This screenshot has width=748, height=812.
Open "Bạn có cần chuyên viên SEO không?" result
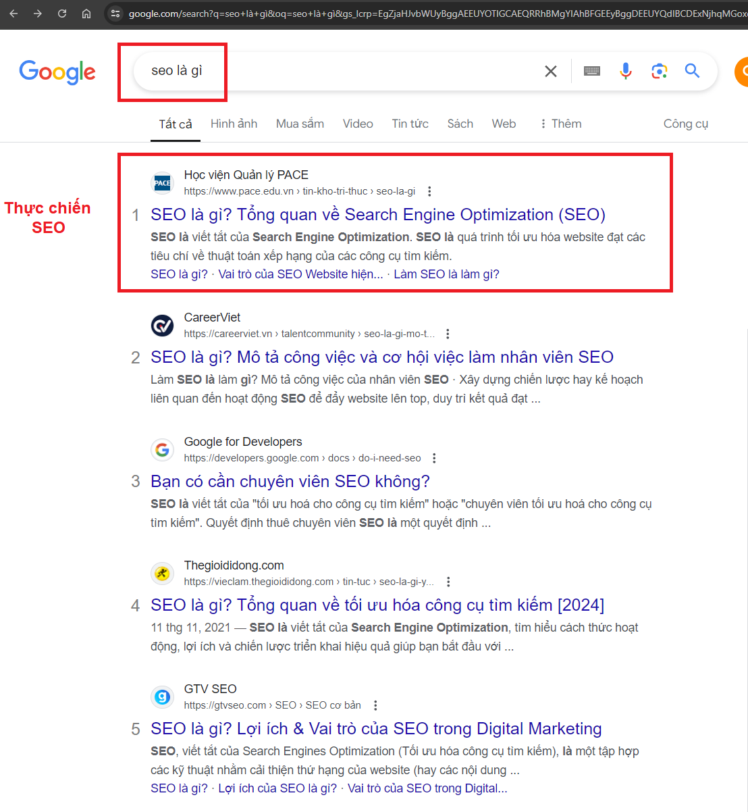pos(290,482)
